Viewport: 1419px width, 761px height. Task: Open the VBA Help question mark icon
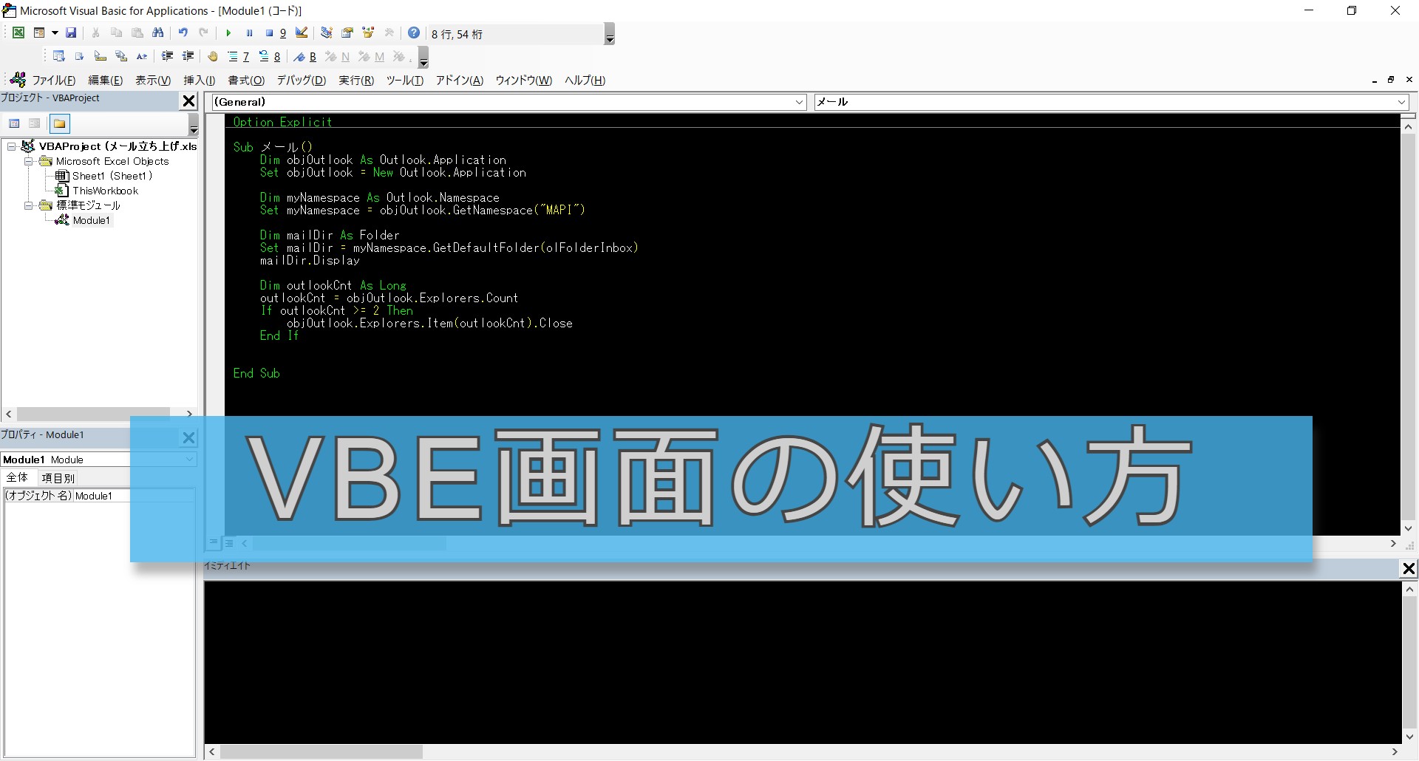(414, 33)
